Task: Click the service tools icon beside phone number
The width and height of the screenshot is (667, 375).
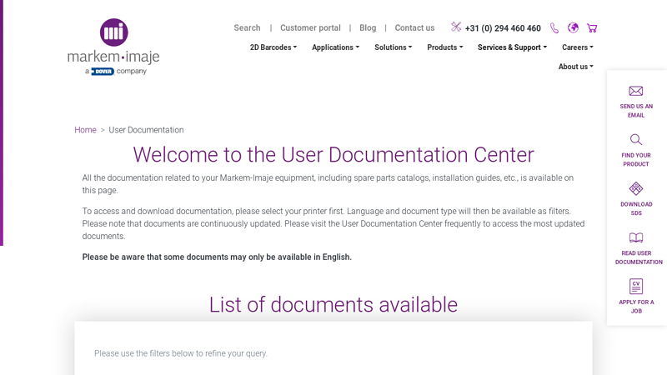Action: 456,27
